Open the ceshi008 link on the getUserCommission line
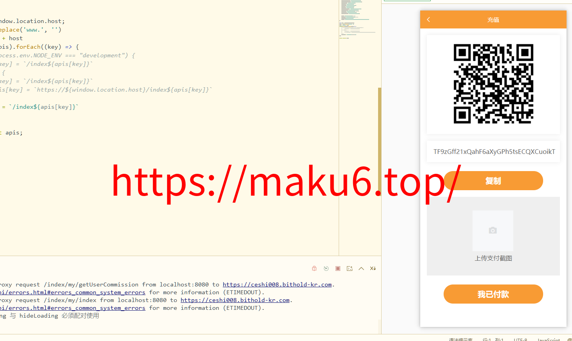Viewport: 572px width, 341px height. click(x=277, y=284)
